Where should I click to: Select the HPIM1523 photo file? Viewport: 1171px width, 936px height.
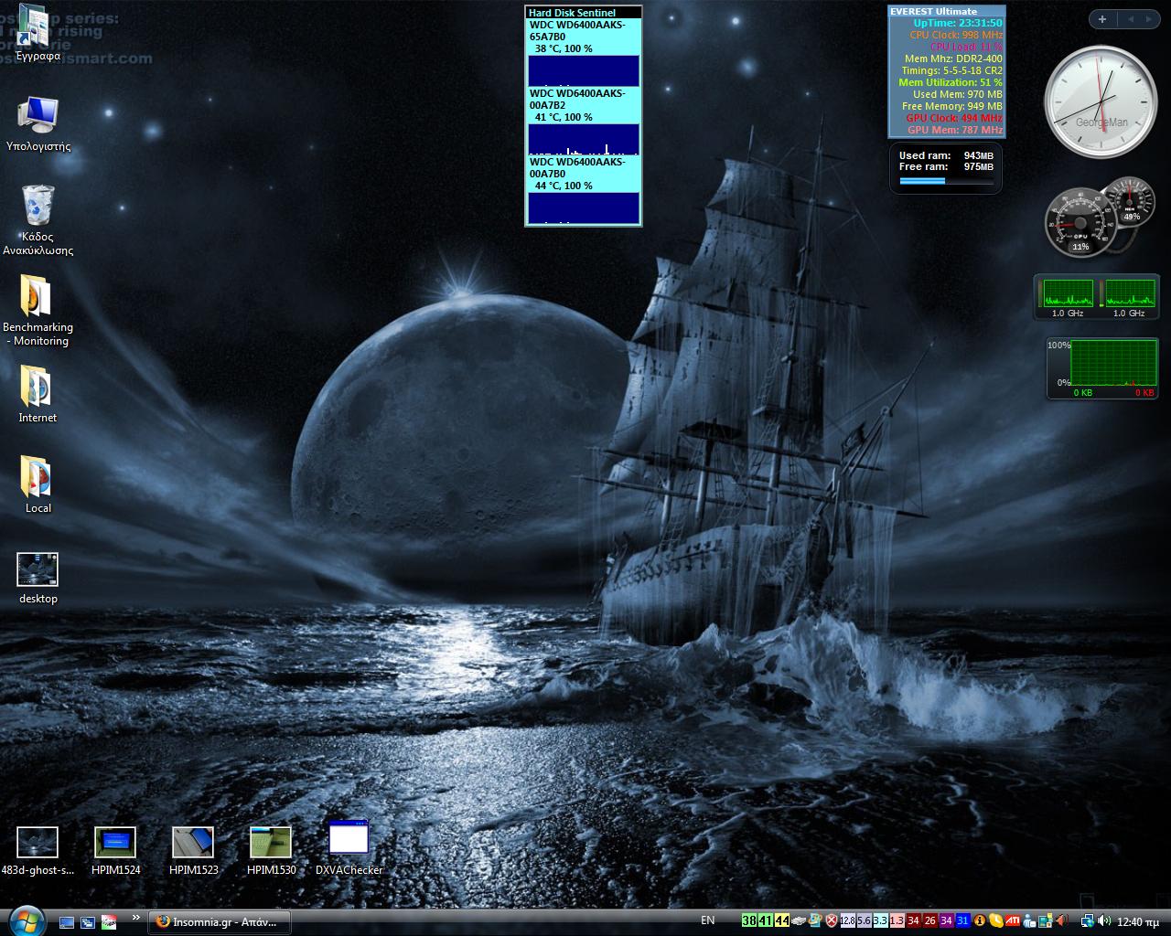(x=193, y=851)
